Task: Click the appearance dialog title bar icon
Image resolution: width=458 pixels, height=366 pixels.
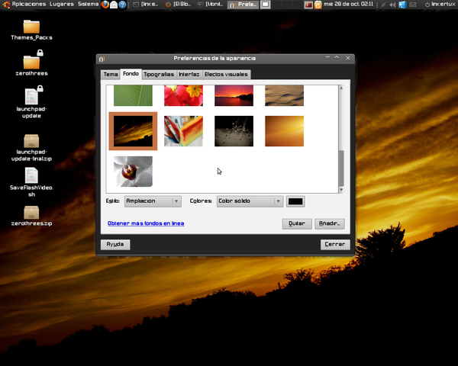Action: pyautogui.click(x=102, y=59)
